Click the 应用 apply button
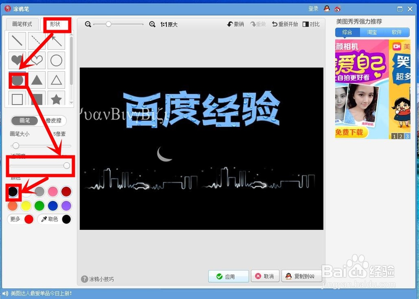 pos(228,276)
